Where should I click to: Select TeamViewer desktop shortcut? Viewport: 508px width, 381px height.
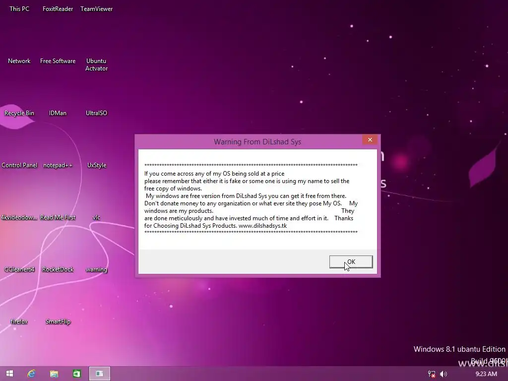(x=96, y=9)
